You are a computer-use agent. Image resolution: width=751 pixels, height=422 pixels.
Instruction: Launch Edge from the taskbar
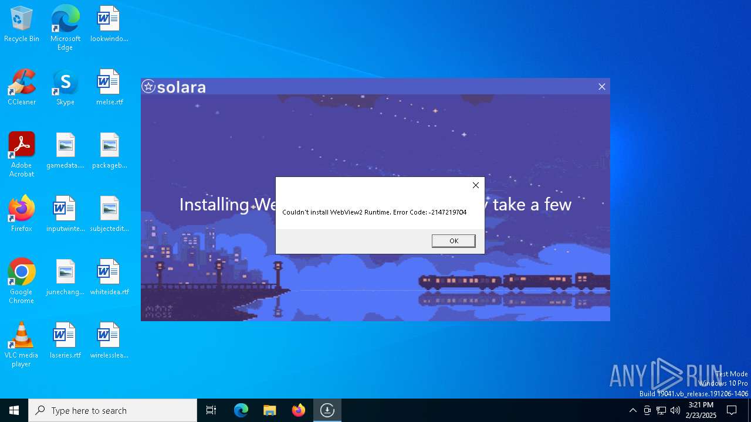tap(241, 410)
